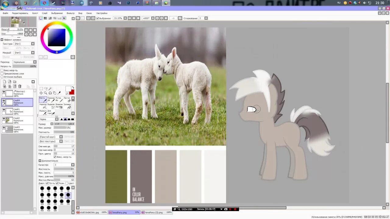Select the Размыть blur tool

pyautogui.click(x=43, y=112)
